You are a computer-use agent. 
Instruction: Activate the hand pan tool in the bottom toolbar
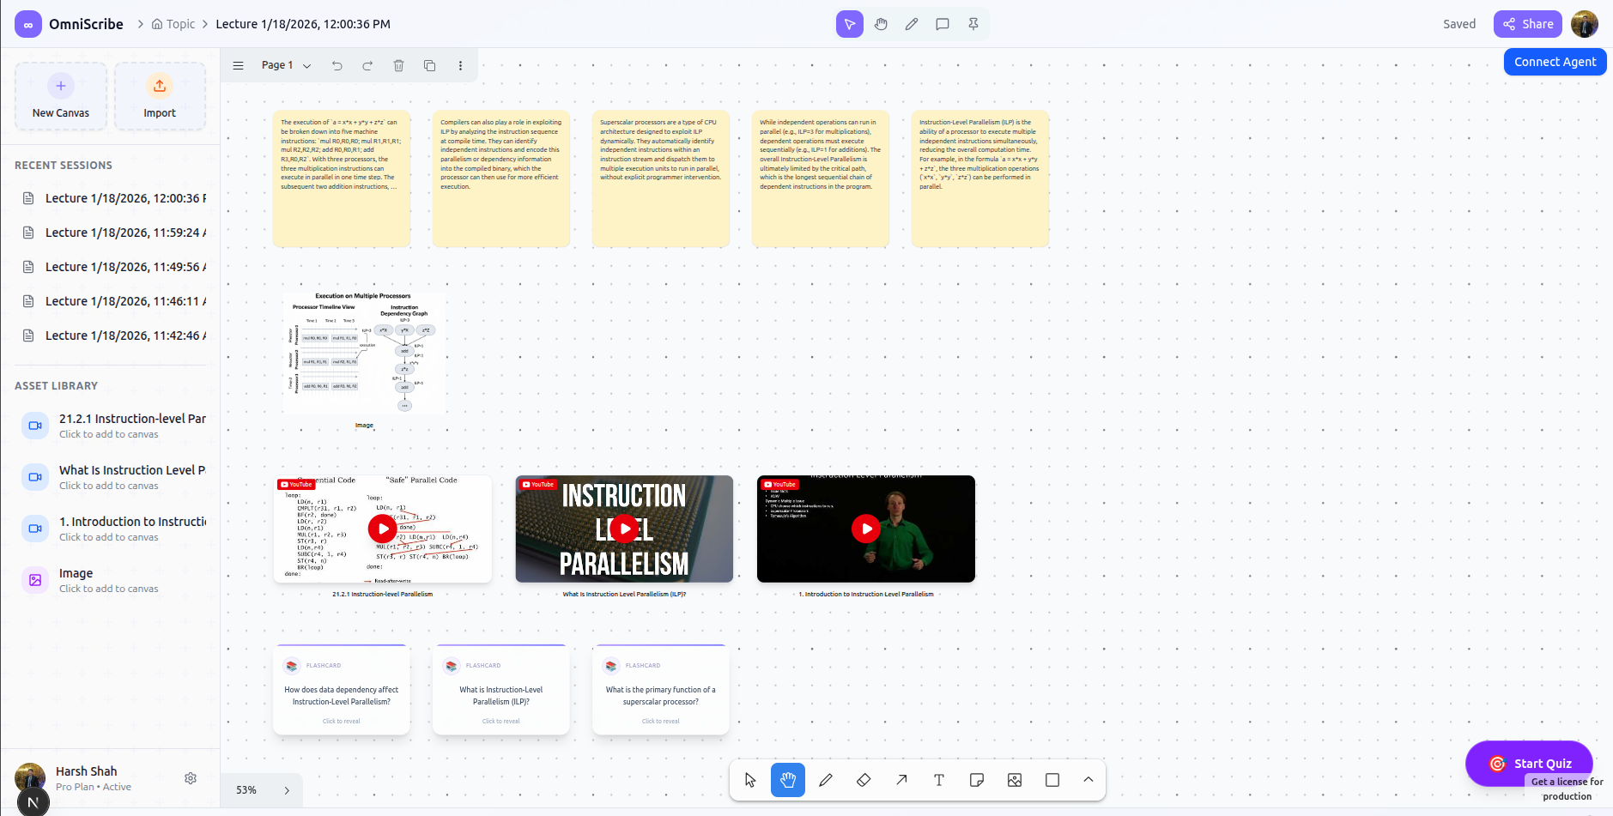pyautogui.click(x=788, y=780)
